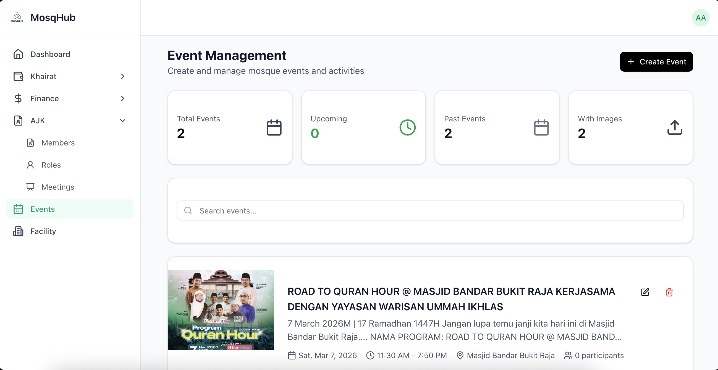Click the edit pencil icon for Quran Hour event

[x=645, y=292]
